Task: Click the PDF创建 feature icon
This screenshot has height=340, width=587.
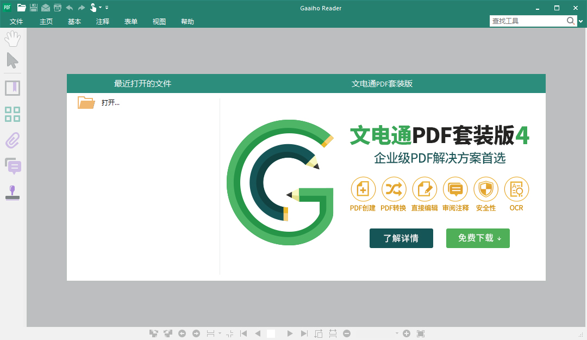Action: coord(363,189)
